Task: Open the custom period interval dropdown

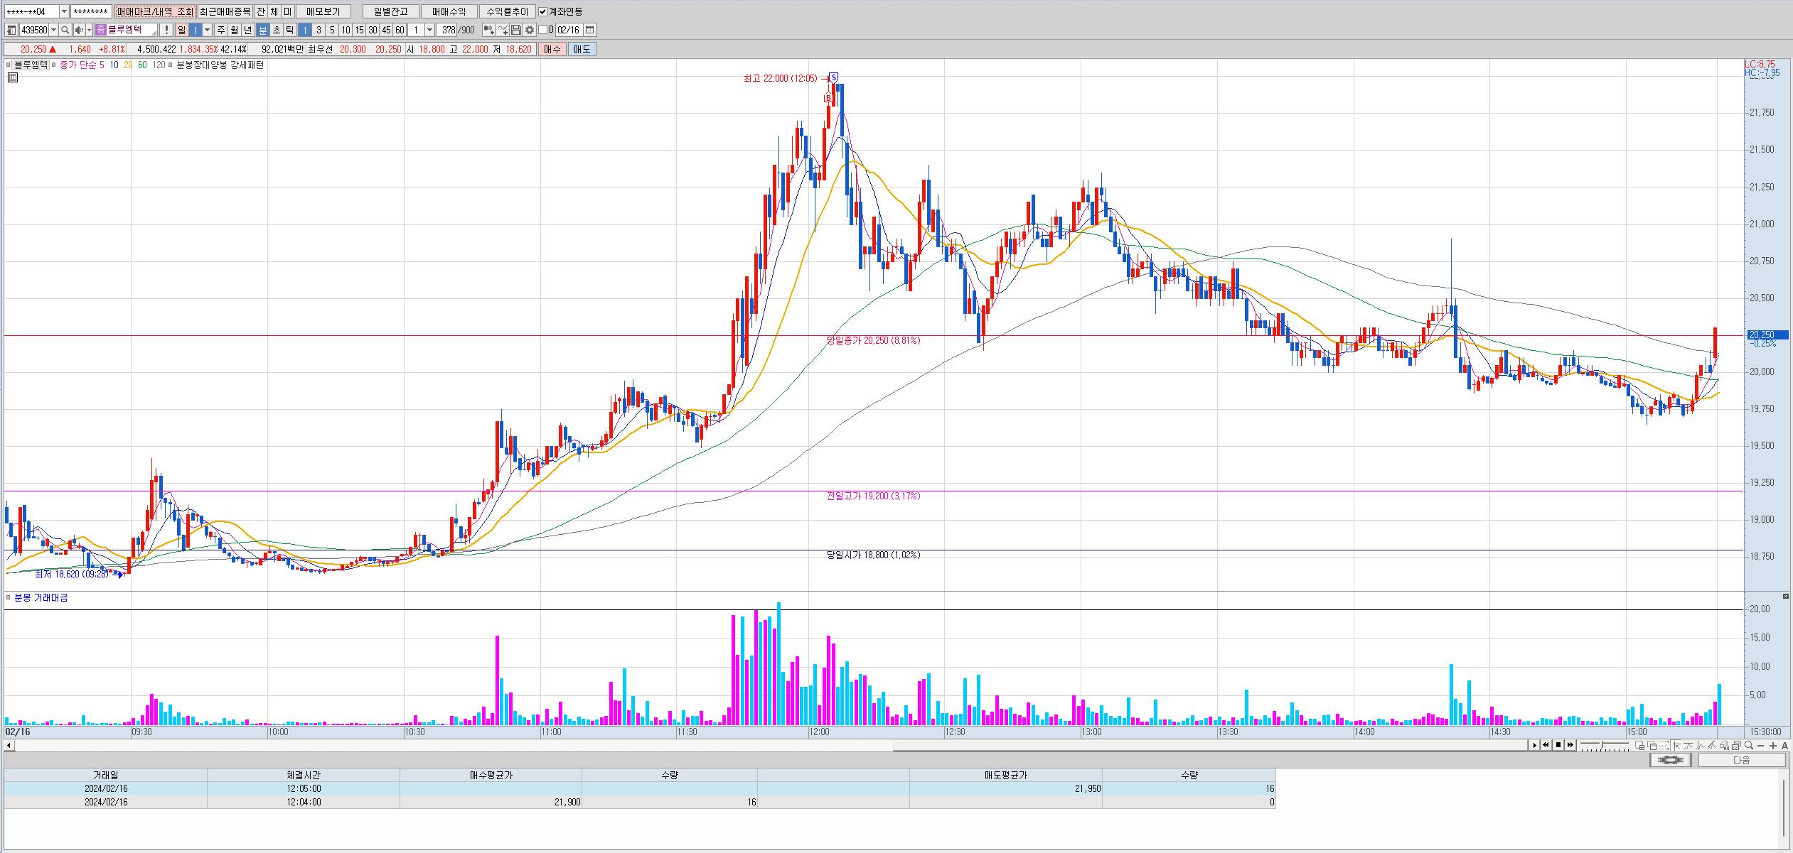Action: pos(429,30)
